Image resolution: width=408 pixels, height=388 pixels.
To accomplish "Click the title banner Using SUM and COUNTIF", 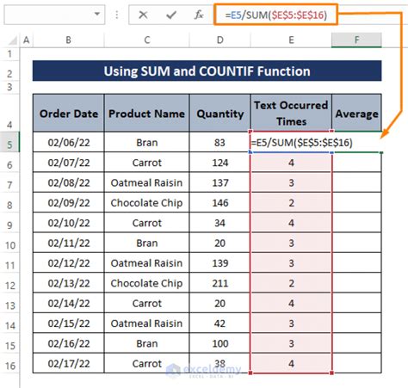I will [207, 71].
